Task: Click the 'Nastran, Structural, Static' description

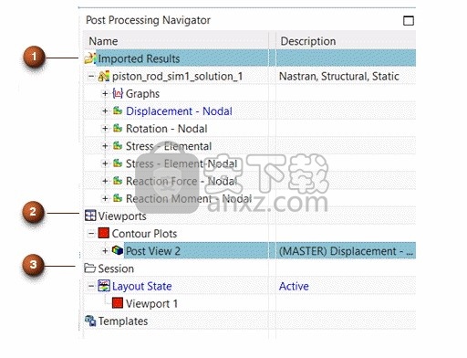Action: tap(339, 76)
